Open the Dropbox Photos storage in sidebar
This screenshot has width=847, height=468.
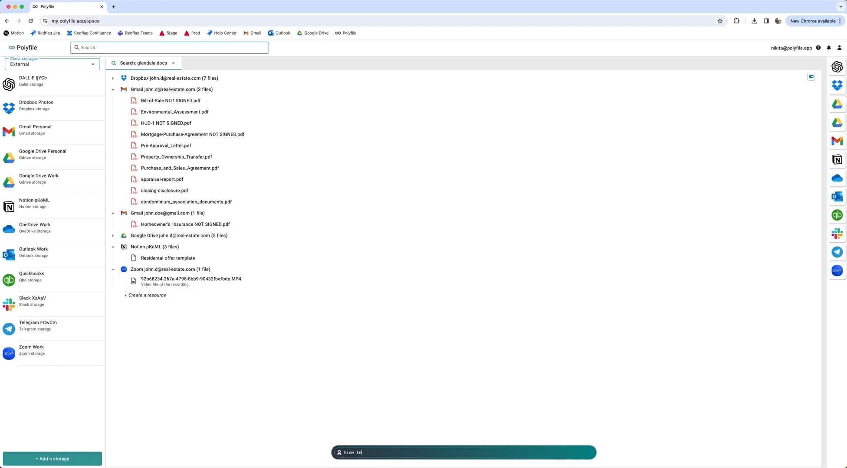click(x=52, y=105)
